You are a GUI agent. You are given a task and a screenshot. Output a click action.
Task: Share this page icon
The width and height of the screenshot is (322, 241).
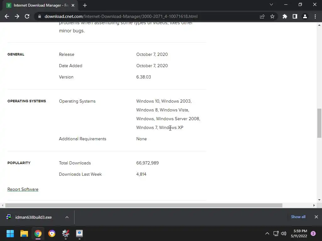point(262,16)
